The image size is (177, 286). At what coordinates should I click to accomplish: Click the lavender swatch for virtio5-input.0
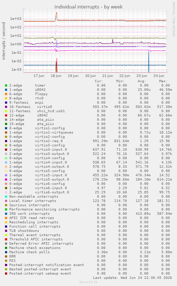click(6, 175)
